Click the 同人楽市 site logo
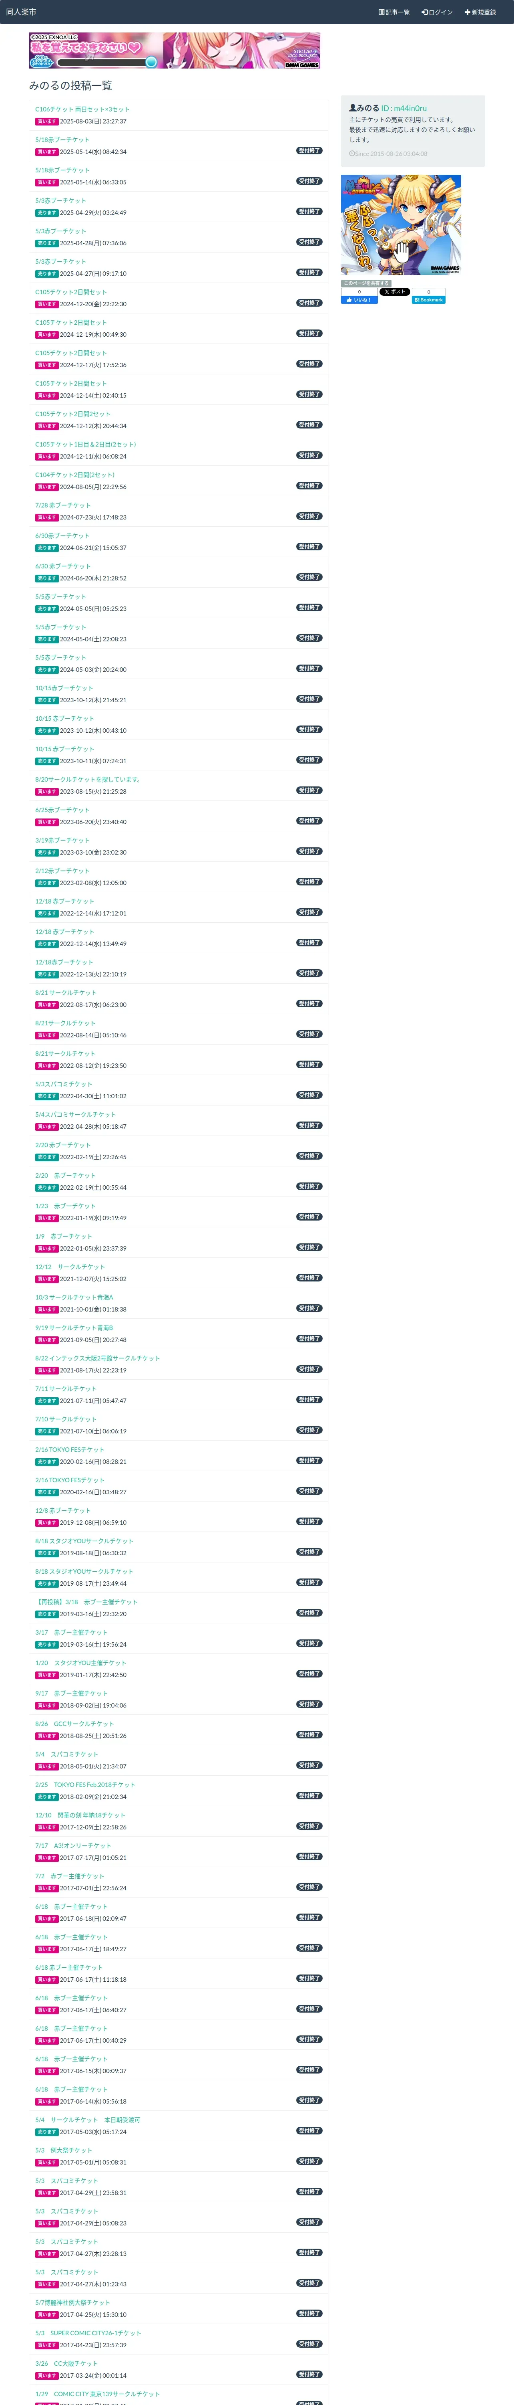The width and height of the screenshot is (514, 2405). (22, 12)
